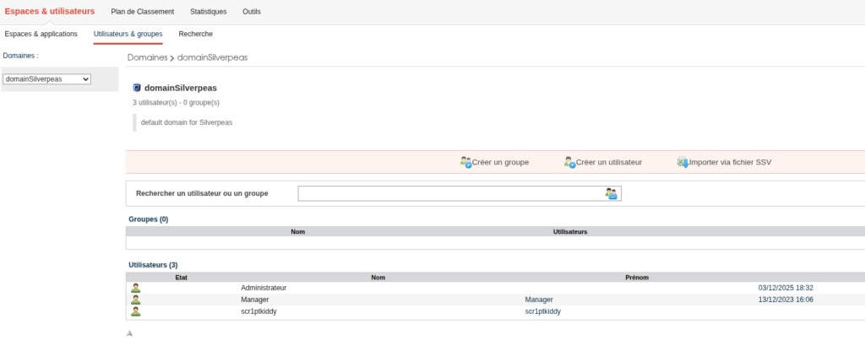
Task: Click the user search icon in search field
Action: tap(612, 194)
